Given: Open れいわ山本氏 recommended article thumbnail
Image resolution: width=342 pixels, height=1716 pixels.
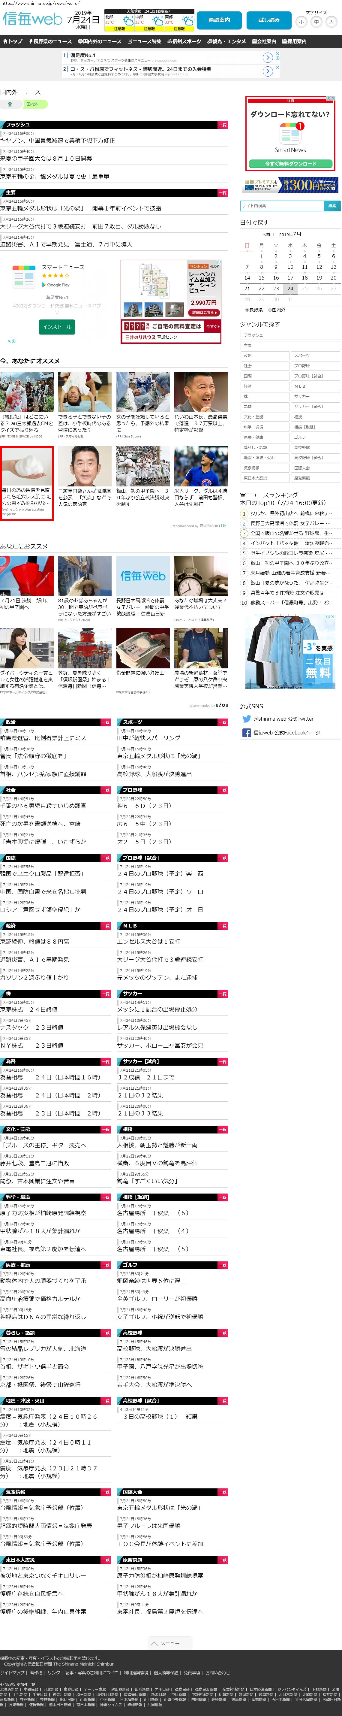Looking at the screenshot, I should click(x=201, y=392).
